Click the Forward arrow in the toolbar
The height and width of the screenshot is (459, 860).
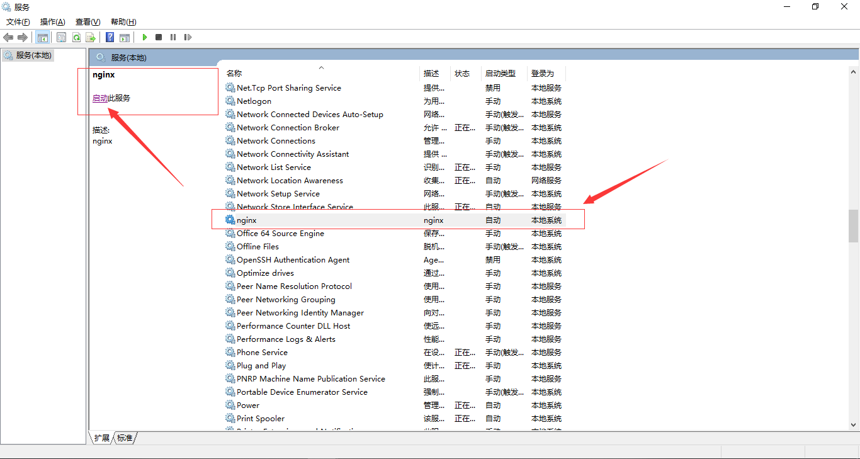coord(23,37)
